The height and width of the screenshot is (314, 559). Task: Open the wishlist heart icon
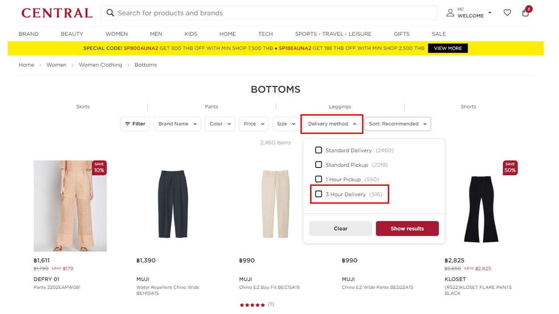[507, 13]
